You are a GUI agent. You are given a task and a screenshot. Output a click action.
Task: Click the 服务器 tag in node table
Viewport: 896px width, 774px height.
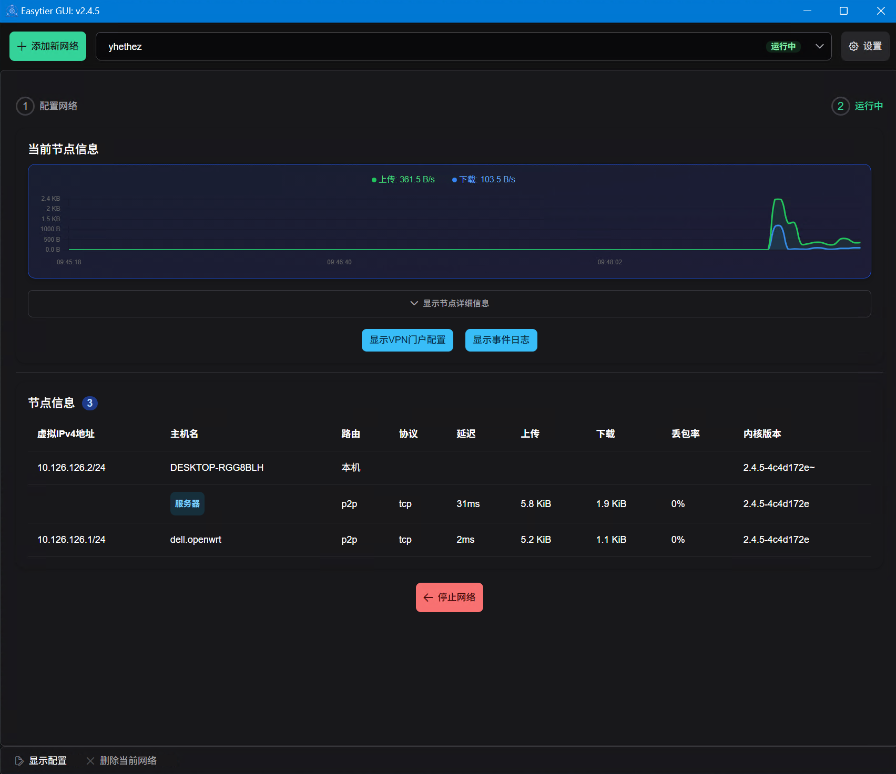tap(187, 504)
